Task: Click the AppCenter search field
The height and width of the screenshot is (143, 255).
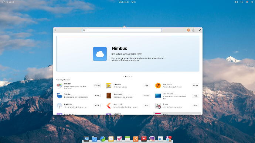Action: pos(122,30)
